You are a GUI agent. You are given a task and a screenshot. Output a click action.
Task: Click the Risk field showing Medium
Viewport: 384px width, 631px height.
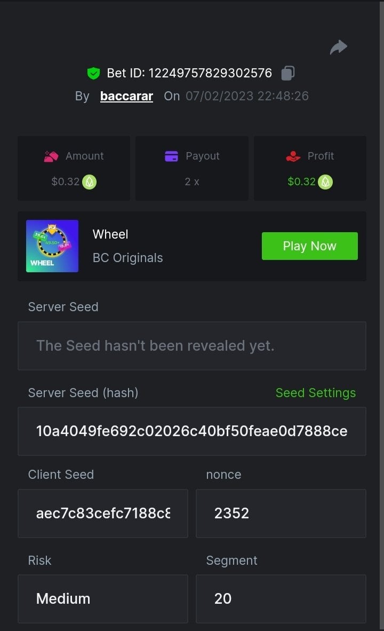[103, 599]
